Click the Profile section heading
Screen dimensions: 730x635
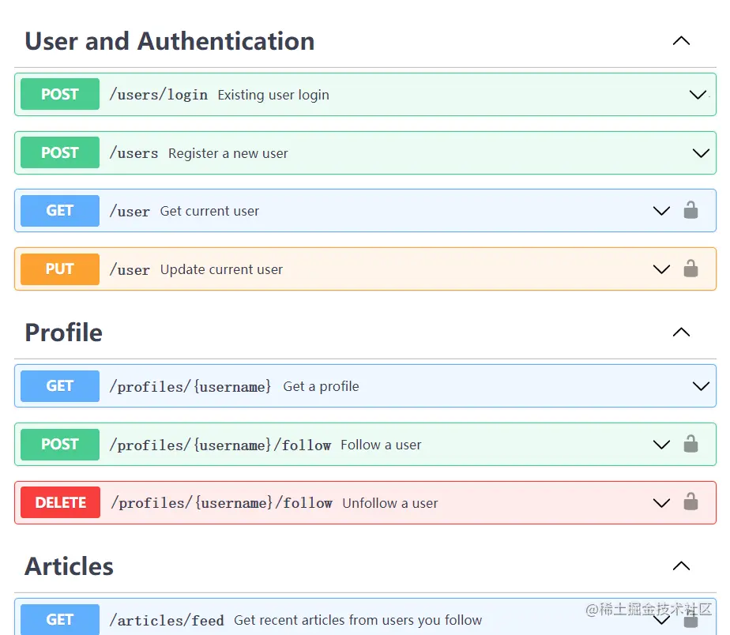[x=64, y=333]
